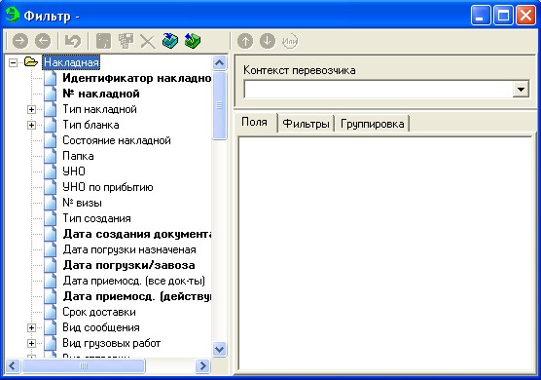Click the gray single-sheet toolbar icon

[103, 41]
